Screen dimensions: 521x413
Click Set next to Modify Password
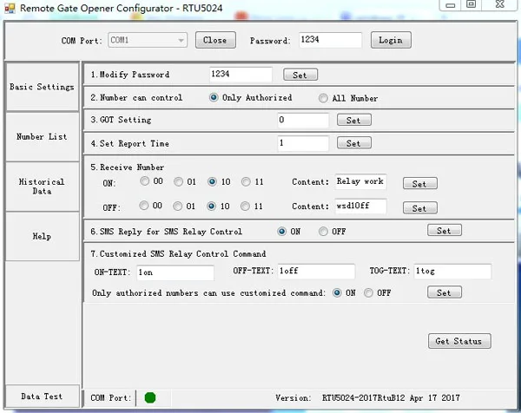tap(300, 75)
